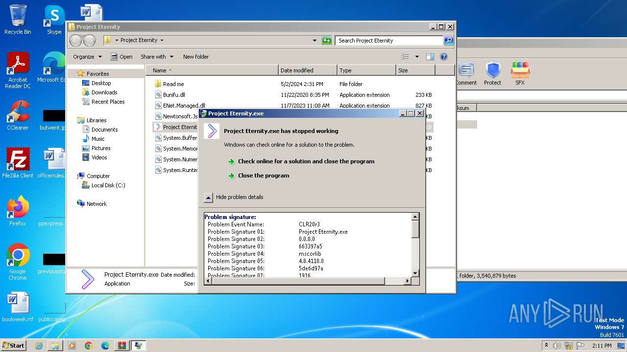Viewport: 627px width, 352px height.
Task: Click the problem details vertical scrollbar down arrow
Action: (415, 273)
